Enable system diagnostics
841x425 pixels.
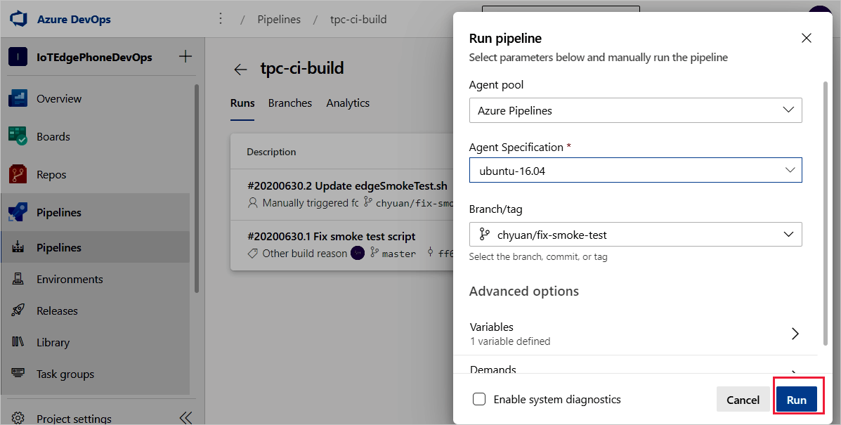[x=479, y=399]
